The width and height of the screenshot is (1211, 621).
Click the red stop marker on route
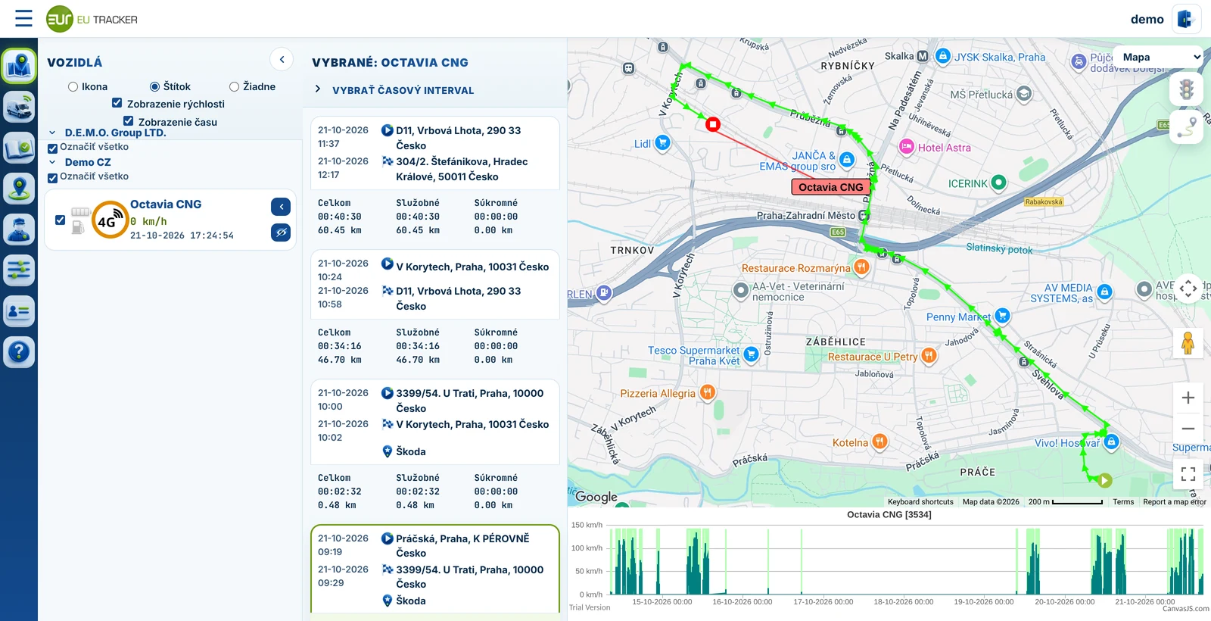click(713, 124)
